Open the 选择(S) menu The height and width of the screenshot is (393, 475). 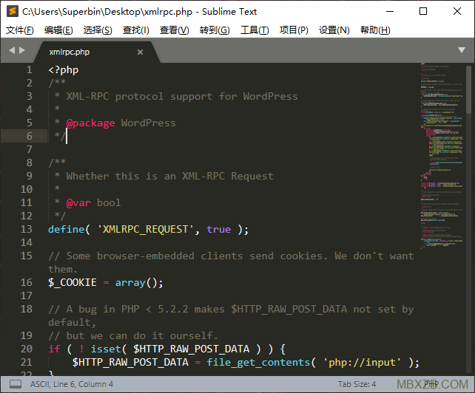(98, 30)
